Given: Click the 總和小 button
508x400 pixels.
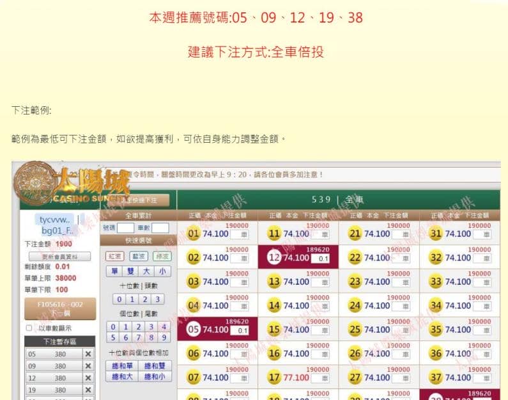Looking at the screenshot, I should [x=155, y=377].
